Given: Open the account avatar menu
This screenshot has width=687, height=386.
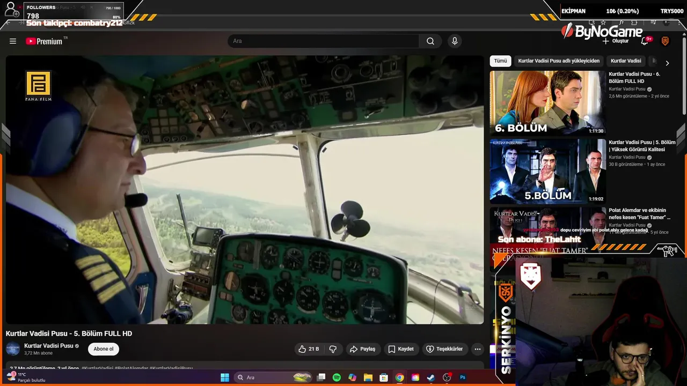Looking at the screenshot, I should point(665,41).
